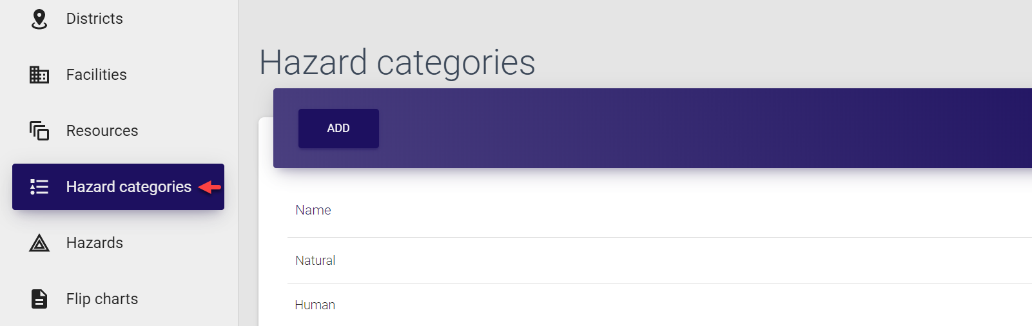This screenshot has width=1032, height=326.
Task: Click the Resources stacked squares icon
Action: pyautogui.click(x=39, y=131)
